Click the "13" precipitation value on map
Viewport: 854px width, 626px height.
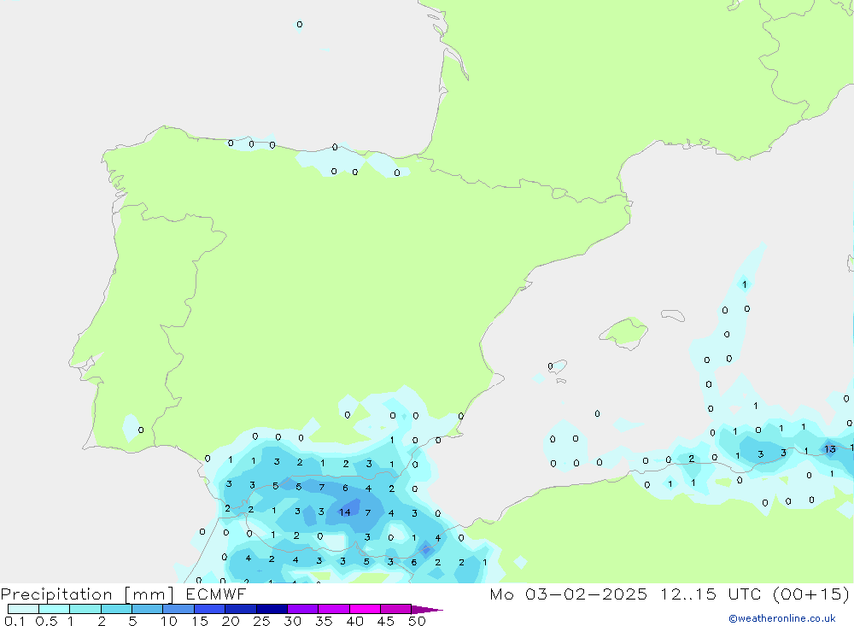point(829,449)
